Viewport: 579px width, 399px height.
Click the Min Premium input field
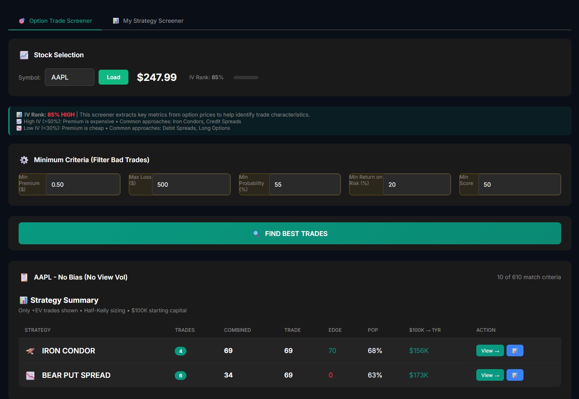coord(83,185)
